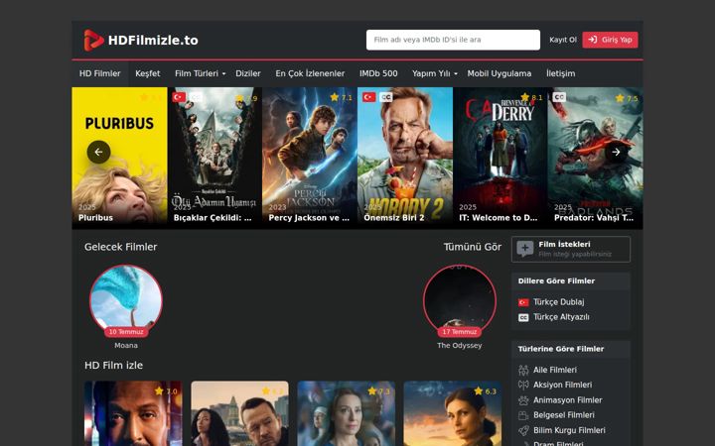Click the 10 Temmuz date badge
Screen dimensions: 715x446
[126, 332]
